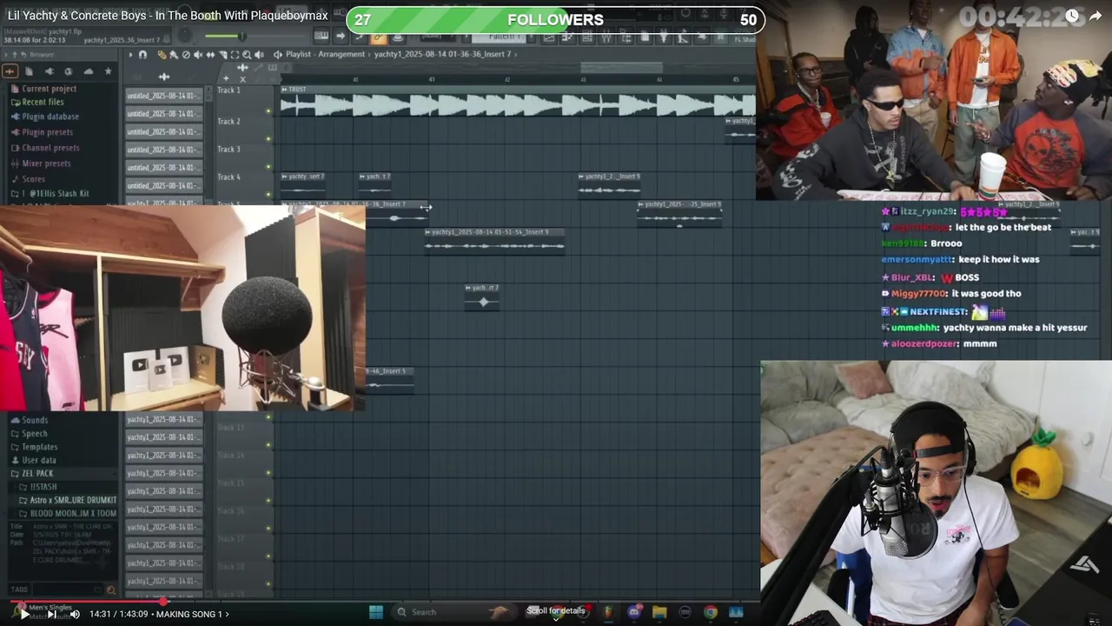
Task: Collapse the ZEL PACK folder
Action: tap(37, 473)
